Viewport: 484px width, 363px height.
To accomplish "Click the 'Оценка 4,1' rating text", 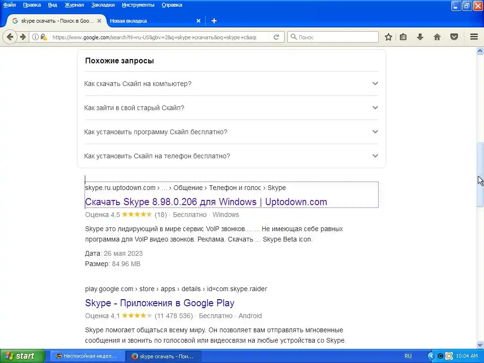I will click(103, 316).
